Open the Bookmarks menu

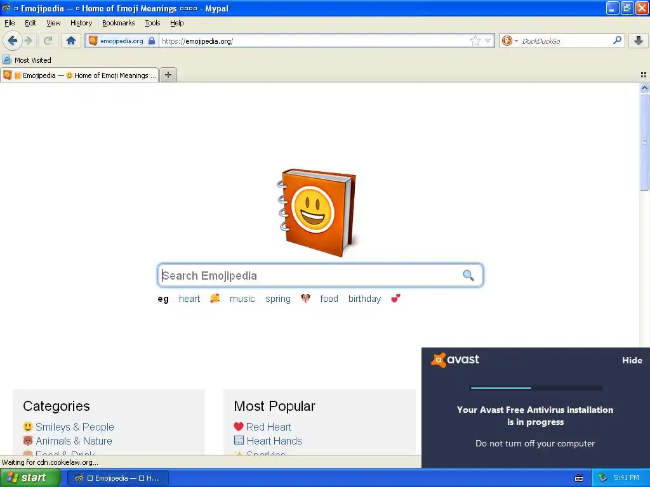pyautogui.click(x=118, y=23)
